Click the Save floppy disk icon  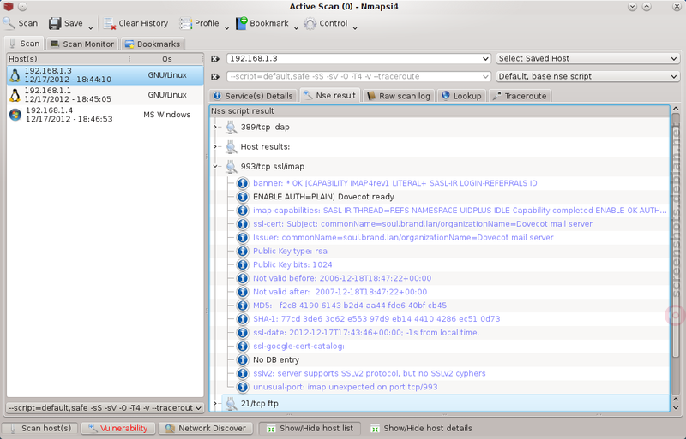tap(55, 24)
